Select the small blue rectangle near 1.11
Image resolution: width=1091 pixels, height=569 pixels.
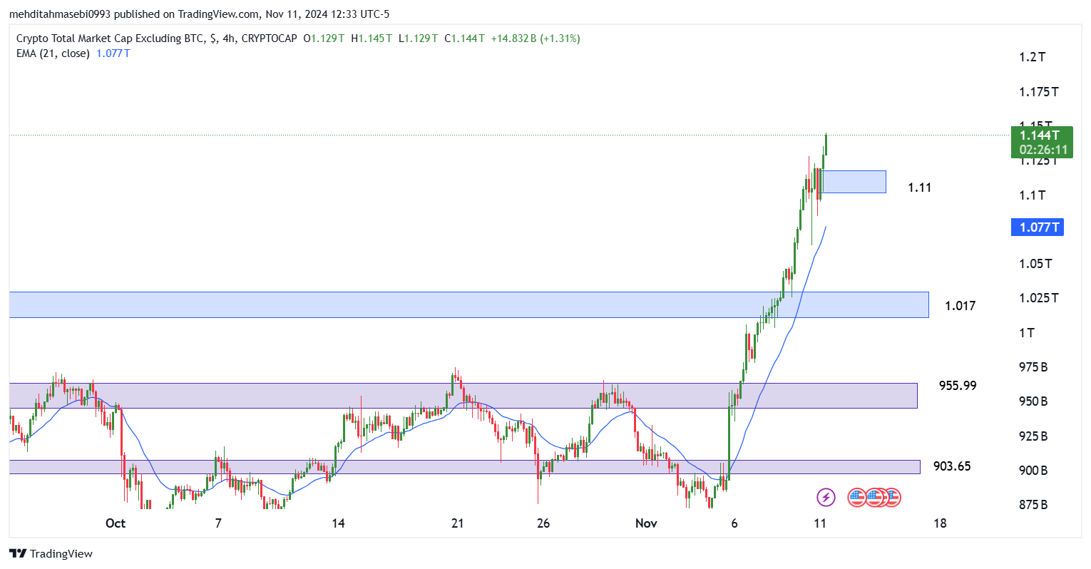pyautogui.click(x=854, y=182)
